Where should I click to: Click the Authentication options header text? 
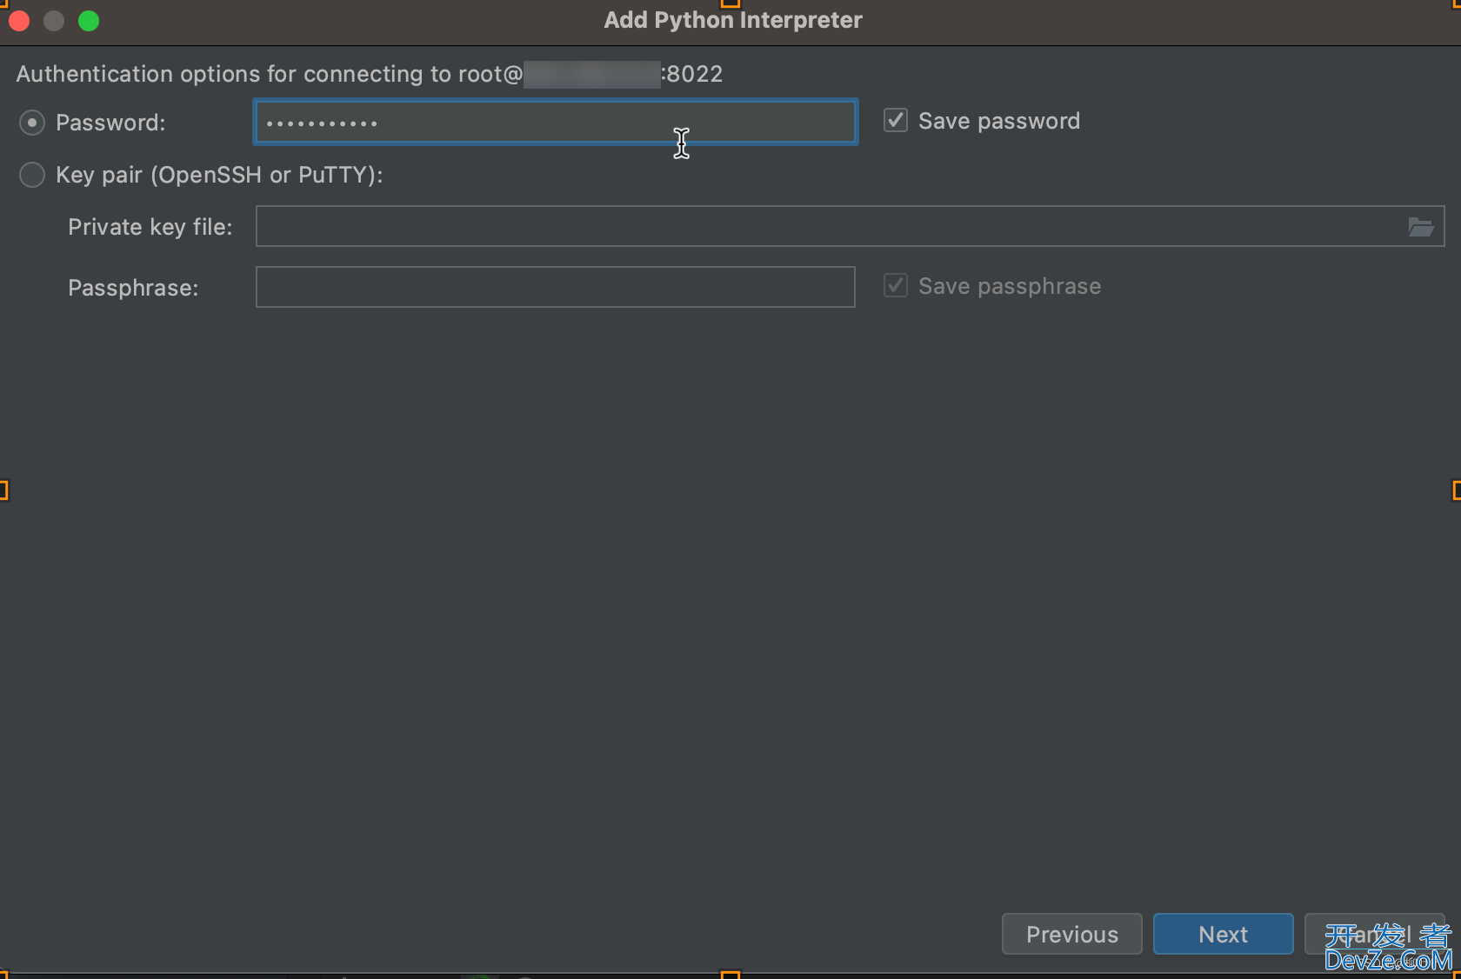tap(370, 74)
